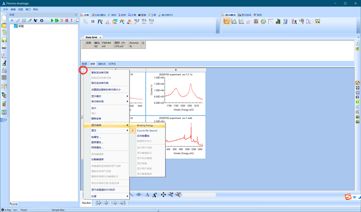
Task: Click the TFA analysis icon
Action: click(x=144, y=21)
